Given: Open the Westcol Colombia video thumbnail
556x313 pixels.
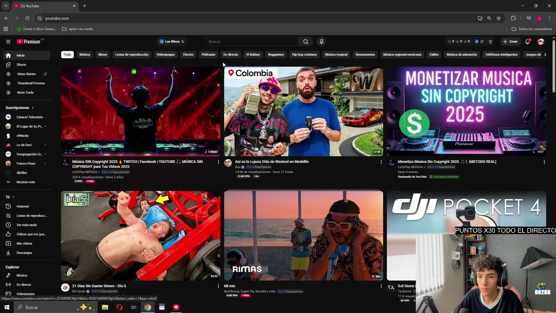Looking at the screenshot, I should coord(304,111).
